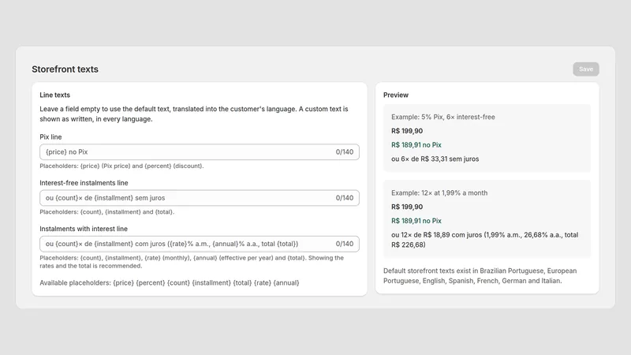Click the Pix line field label
This screenshot has height=355, width=631.
point(50,136)
